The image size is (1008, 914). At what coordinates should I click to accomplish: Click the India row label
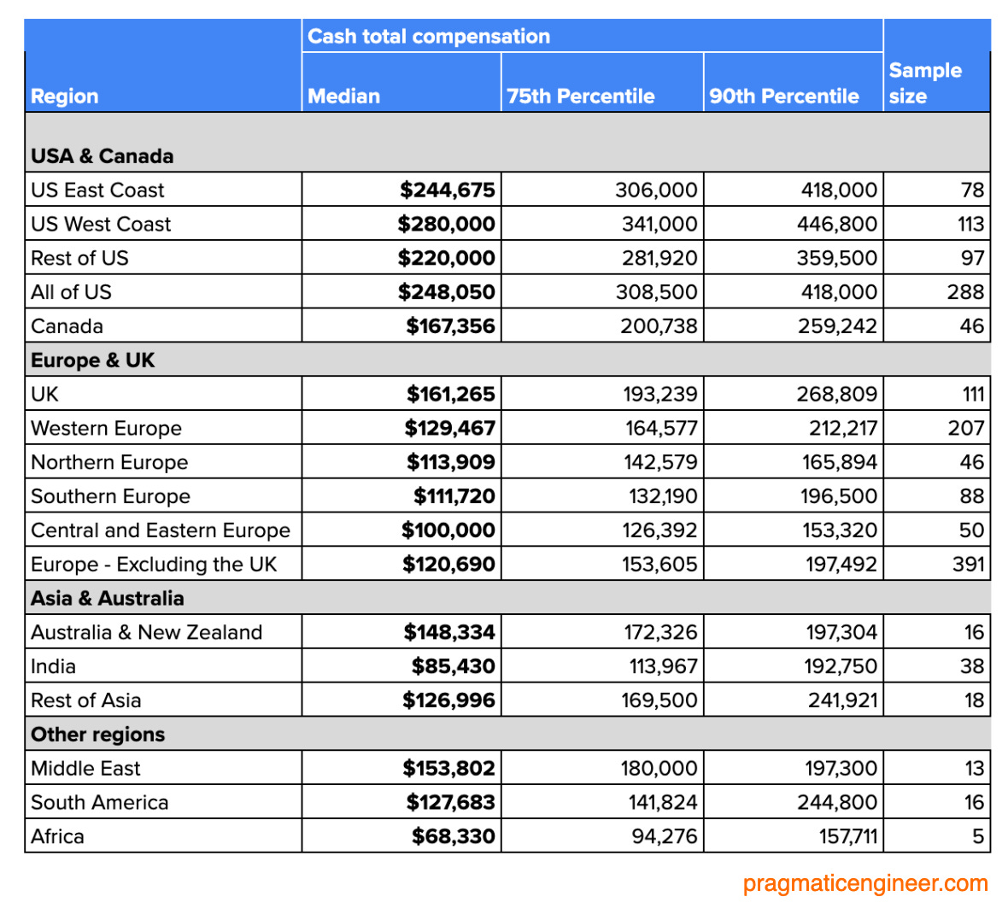[52, 666]
